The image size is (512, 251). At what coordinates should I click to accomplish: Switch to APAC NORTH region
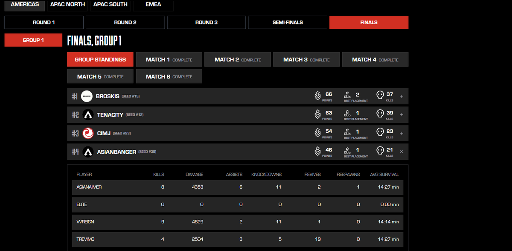click(x=67, y=5)
